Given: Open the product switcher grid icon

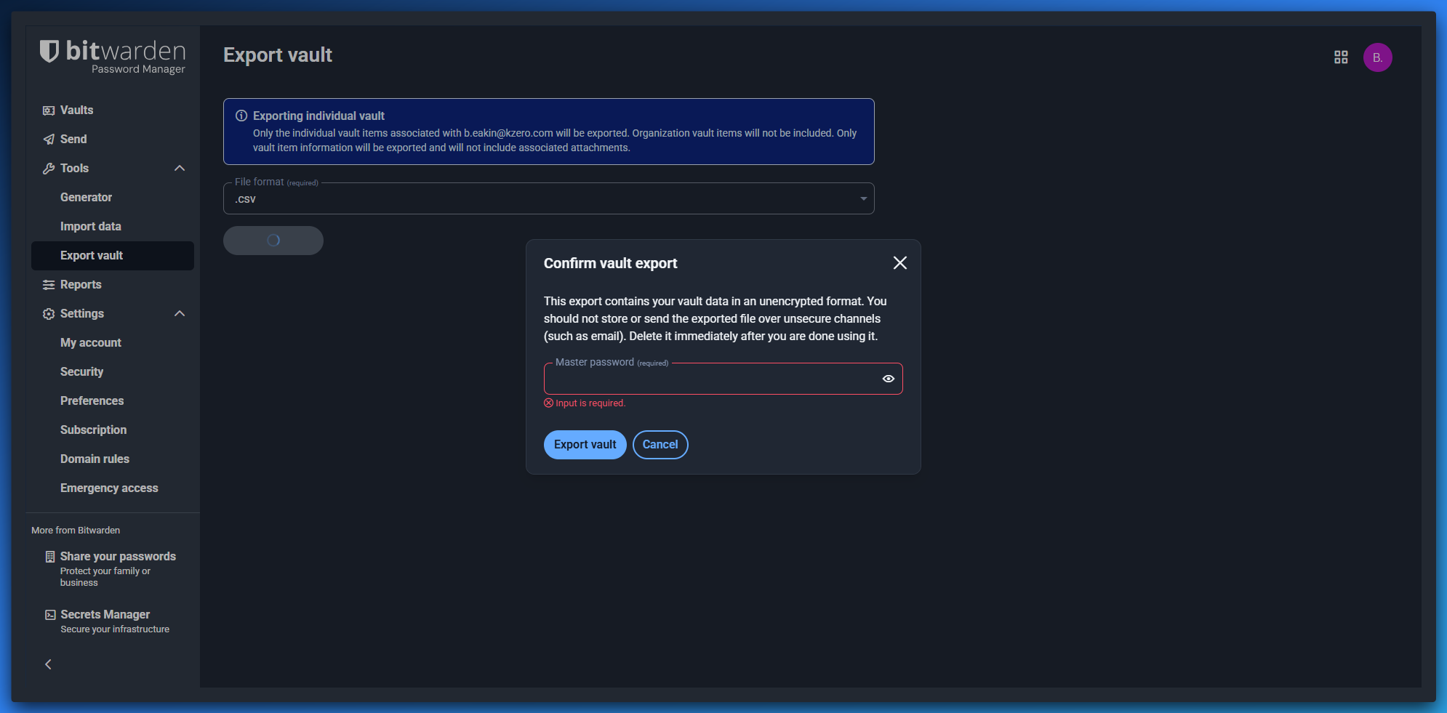Looking at the screenshot, I should click(x=1341, y=57).
